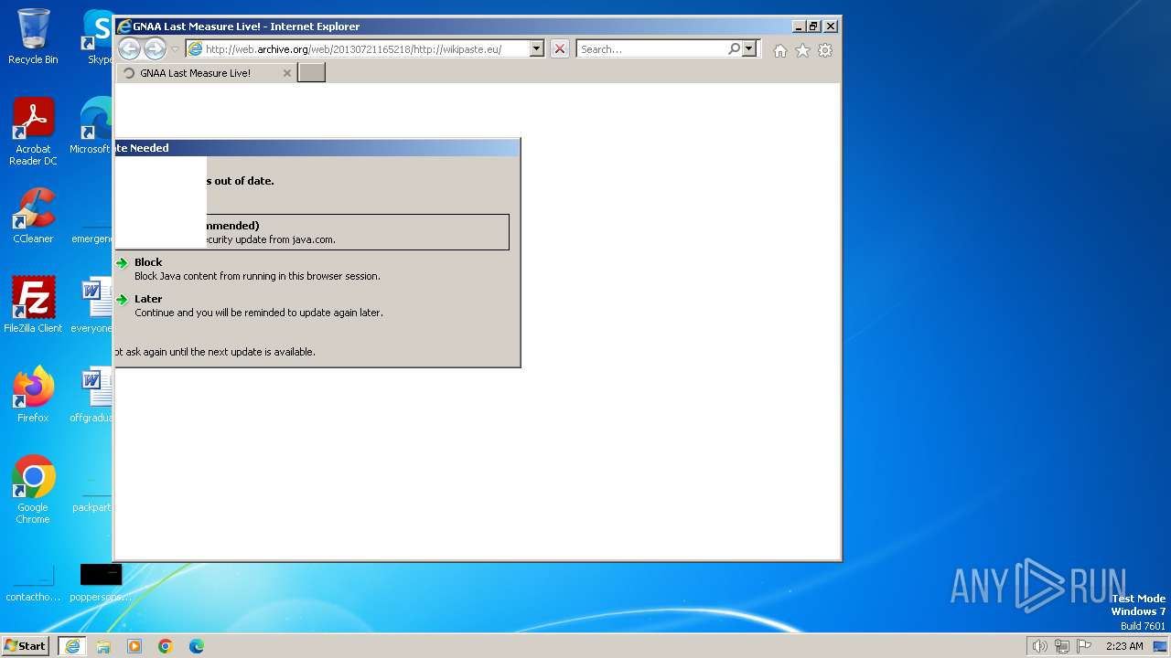Viewport: 1171px width, 658px height.
Task: Open a new blank tab
Action: point(312,73)
